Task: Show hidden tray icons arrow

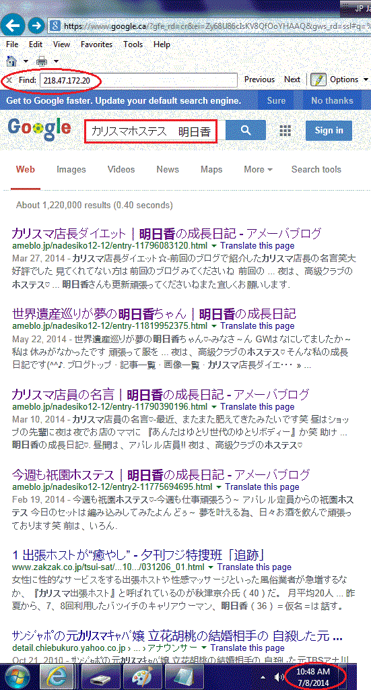Action: pos(263,677)
